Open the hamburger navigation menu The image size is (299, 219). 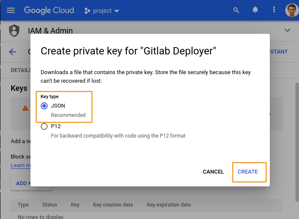point(11,10)
